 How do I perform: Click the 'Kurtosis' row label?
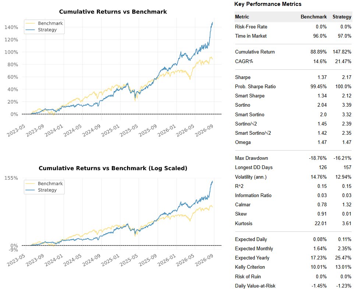point(244,224)
